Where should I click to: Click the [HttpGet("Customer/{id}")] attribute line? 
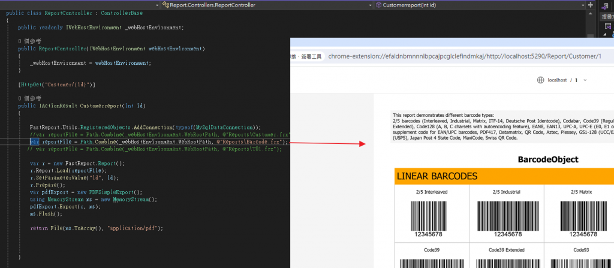pos(57,85)
